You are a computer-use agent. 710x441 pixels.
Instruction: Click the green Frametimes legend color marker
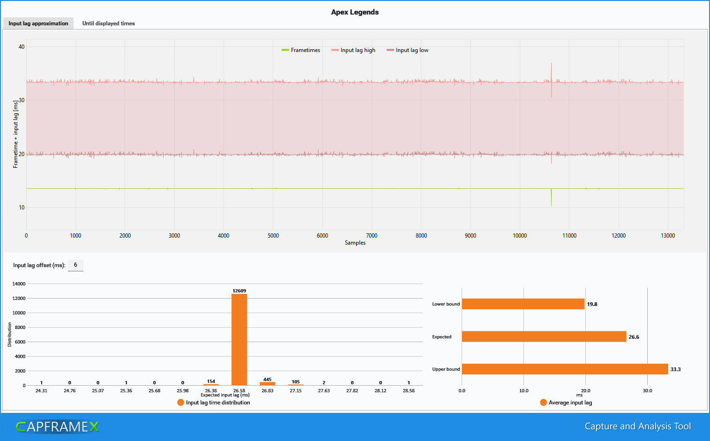point(285,50)
